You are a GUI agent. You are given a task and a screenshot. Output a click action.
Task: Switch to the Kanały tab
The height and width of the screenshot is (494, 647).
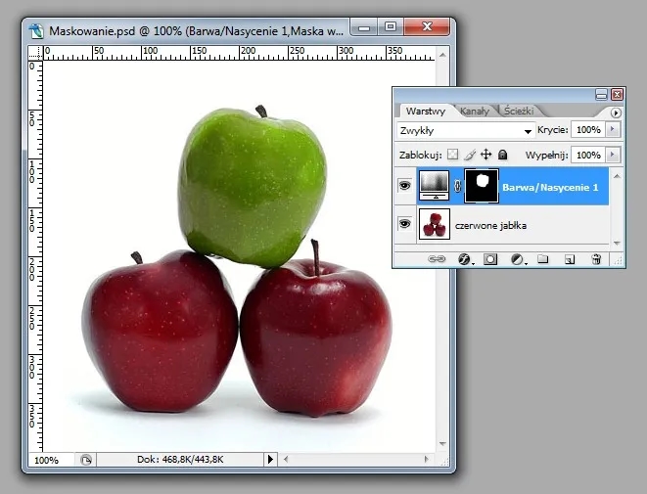pos(475,111)
